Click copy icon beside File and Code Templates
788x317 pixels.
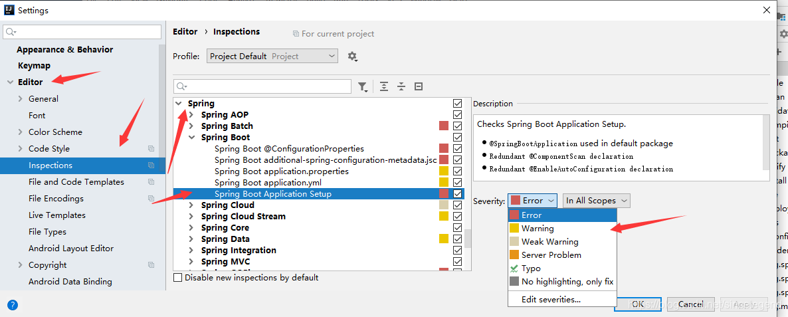coord(151,182)
